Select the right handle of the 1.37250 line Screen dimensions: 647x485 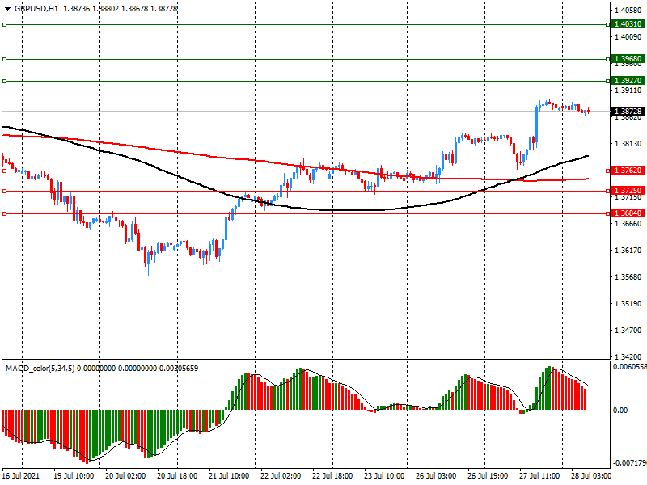(x=607, y=191)
